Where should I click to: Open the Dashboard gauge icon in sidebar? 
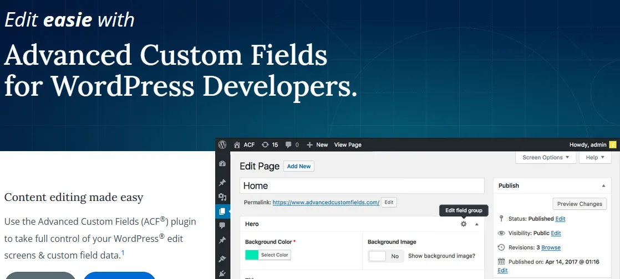[222, 164]
